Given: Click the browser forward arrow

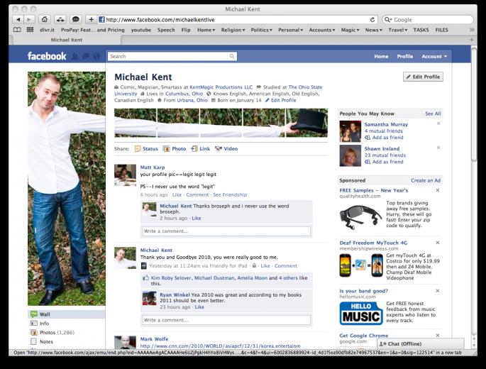Looking at the screenshot, I should 29,20.
